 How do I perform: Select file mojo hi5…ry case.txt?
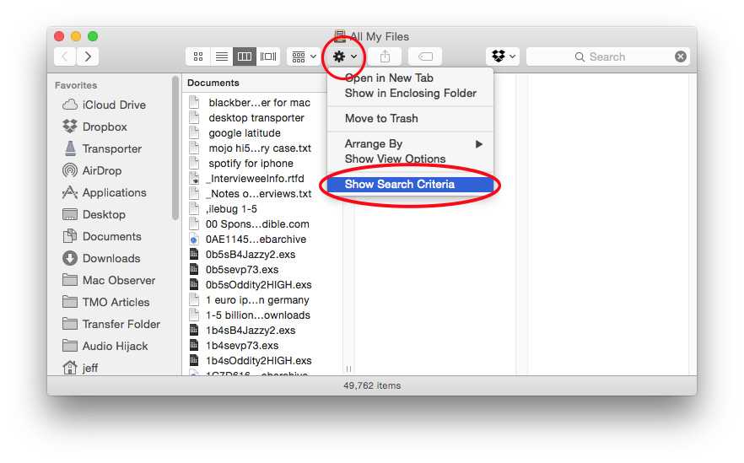[x=250, y=148]
